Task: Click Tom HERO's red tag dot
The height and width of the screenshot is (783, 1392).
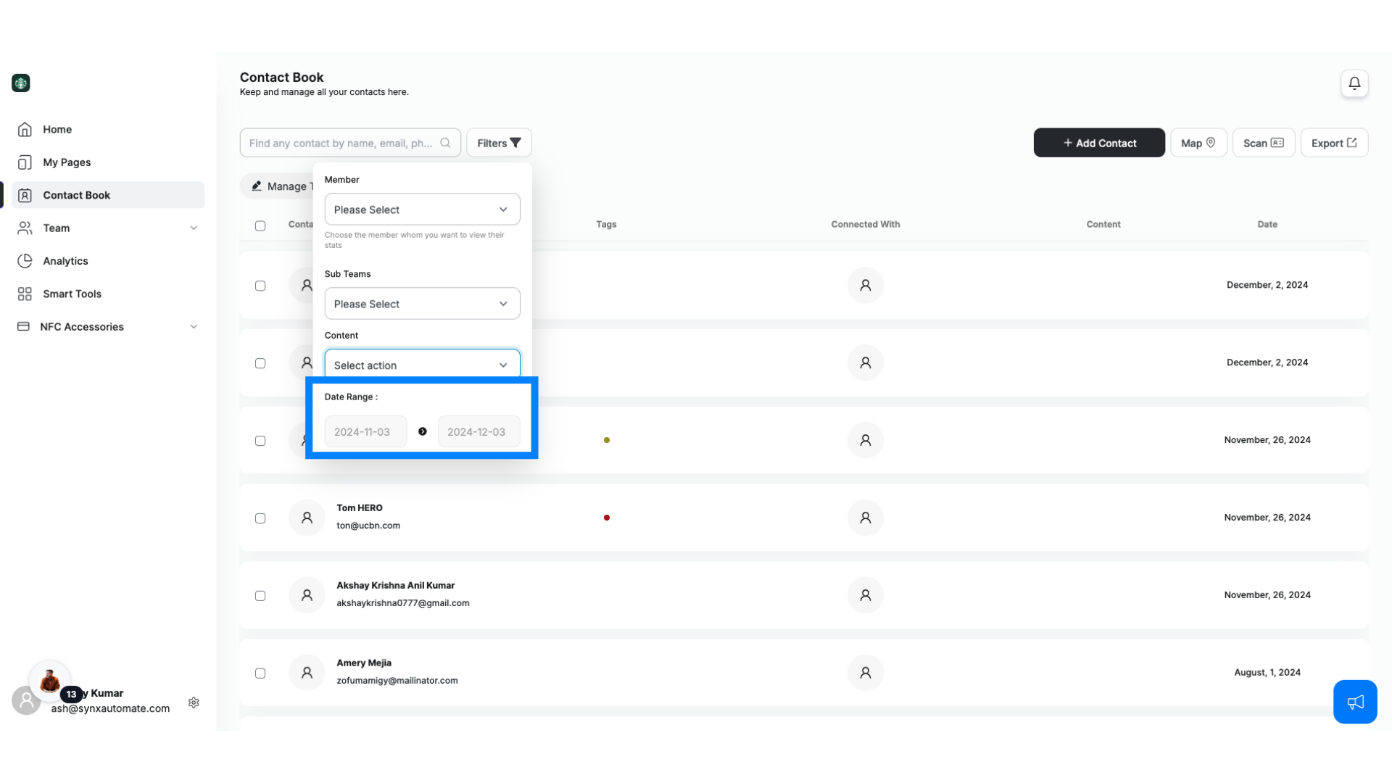Action: (607, 518)
